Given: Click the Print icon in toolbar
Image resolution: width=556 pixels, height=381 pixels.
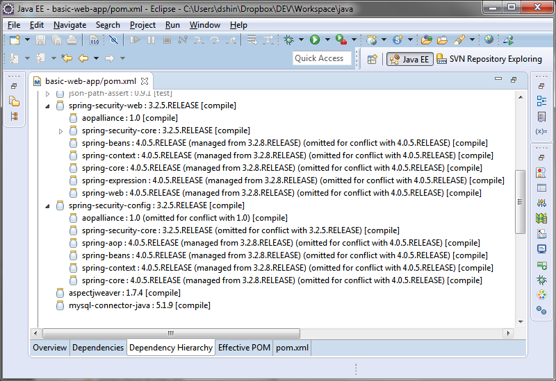Looking at the screenshot, I should point(72,40).
